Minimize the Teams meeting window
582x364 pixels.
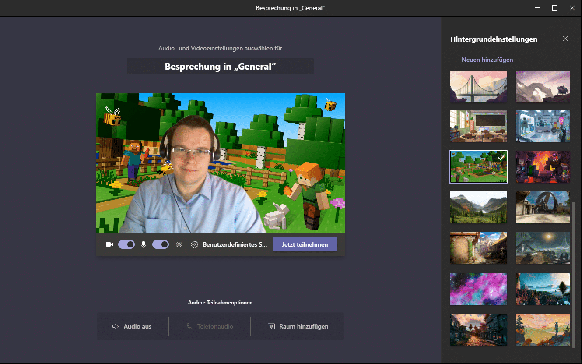coord(537,8)
